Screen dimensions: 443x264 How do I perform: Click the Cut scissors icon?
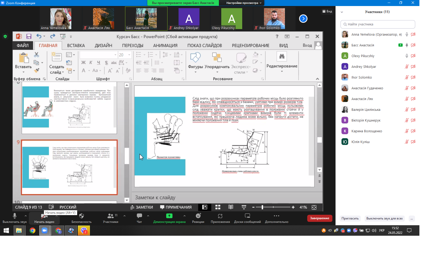36,54
